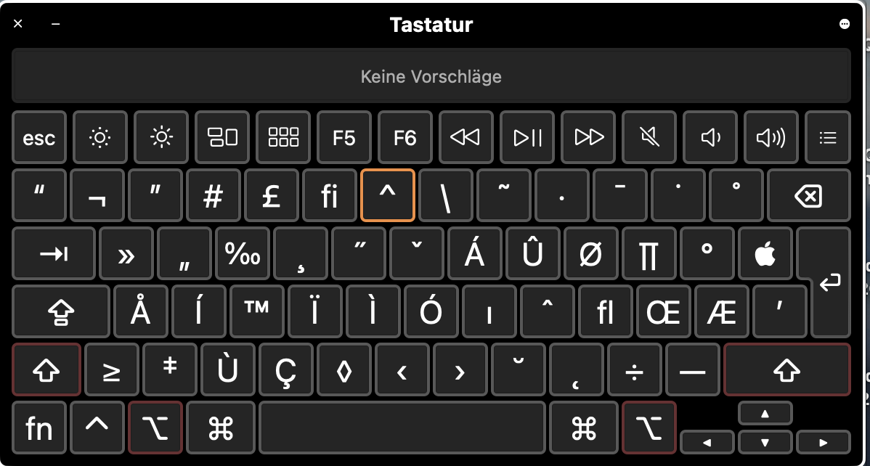
Task: Open the list icon key in function row
Action: pyautogui.click(x=828, y=137)
